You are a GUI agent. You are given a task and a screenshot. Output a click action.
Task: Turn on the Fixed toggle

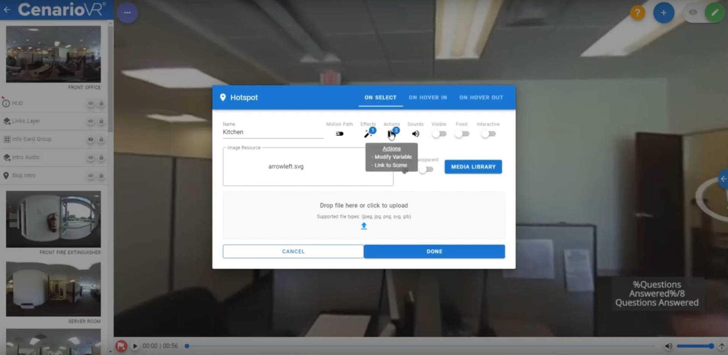462,134
